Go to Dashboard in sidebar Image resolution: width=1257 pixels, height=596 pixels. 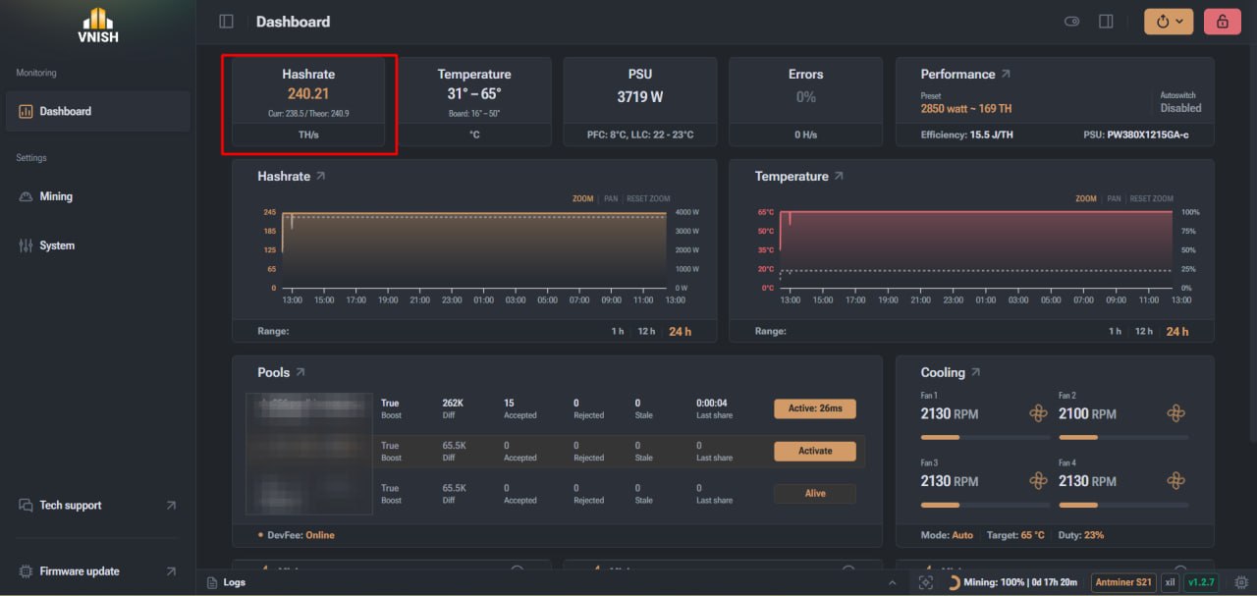(x=97, y=112)
